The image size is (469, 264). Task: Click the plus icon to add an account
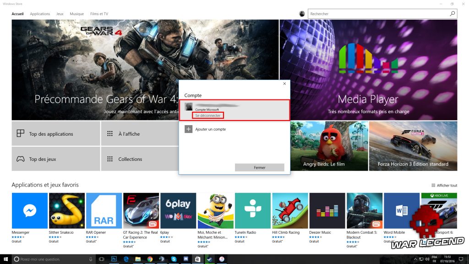[x=188, y=129]
